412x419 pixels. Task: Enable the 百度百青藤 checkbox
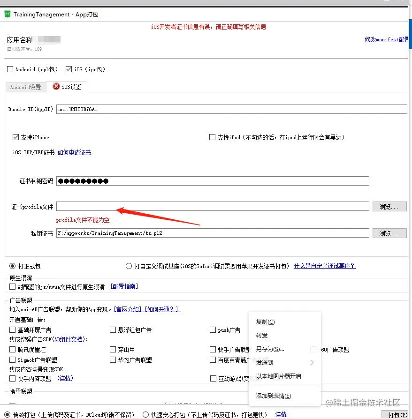(x=213, y=359)
